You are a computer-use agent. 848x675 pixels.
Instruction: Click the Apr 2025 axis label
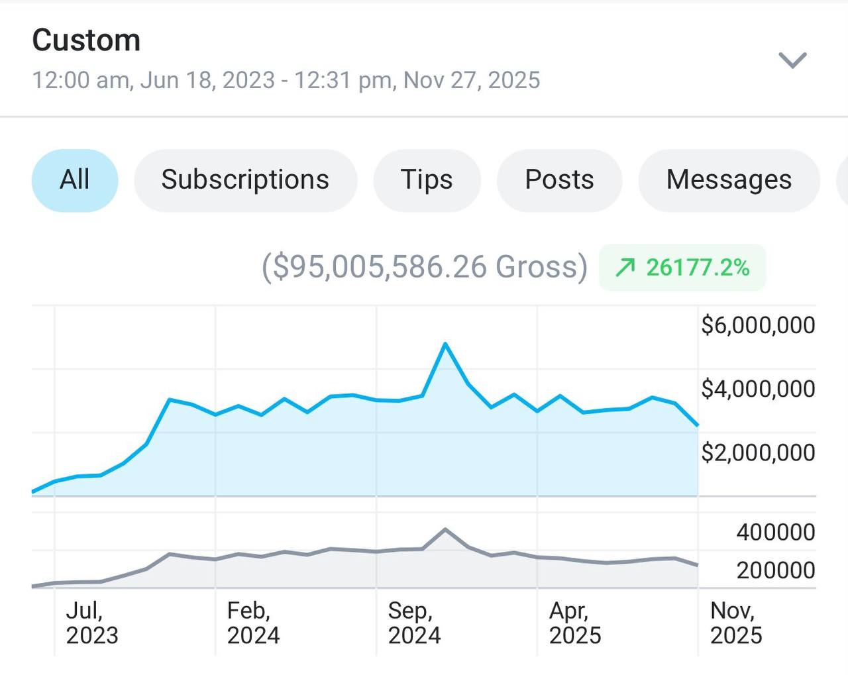tap(574, 623)
